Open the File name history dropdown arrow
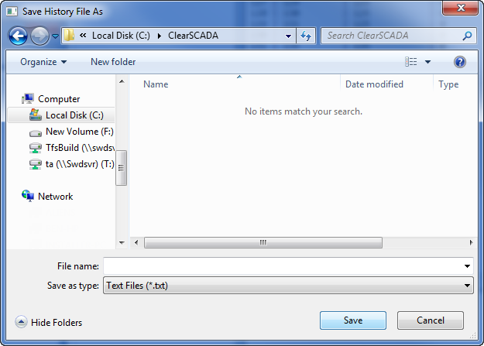The width and height of the screenshot is (484, 346). (x=467, y=266)
